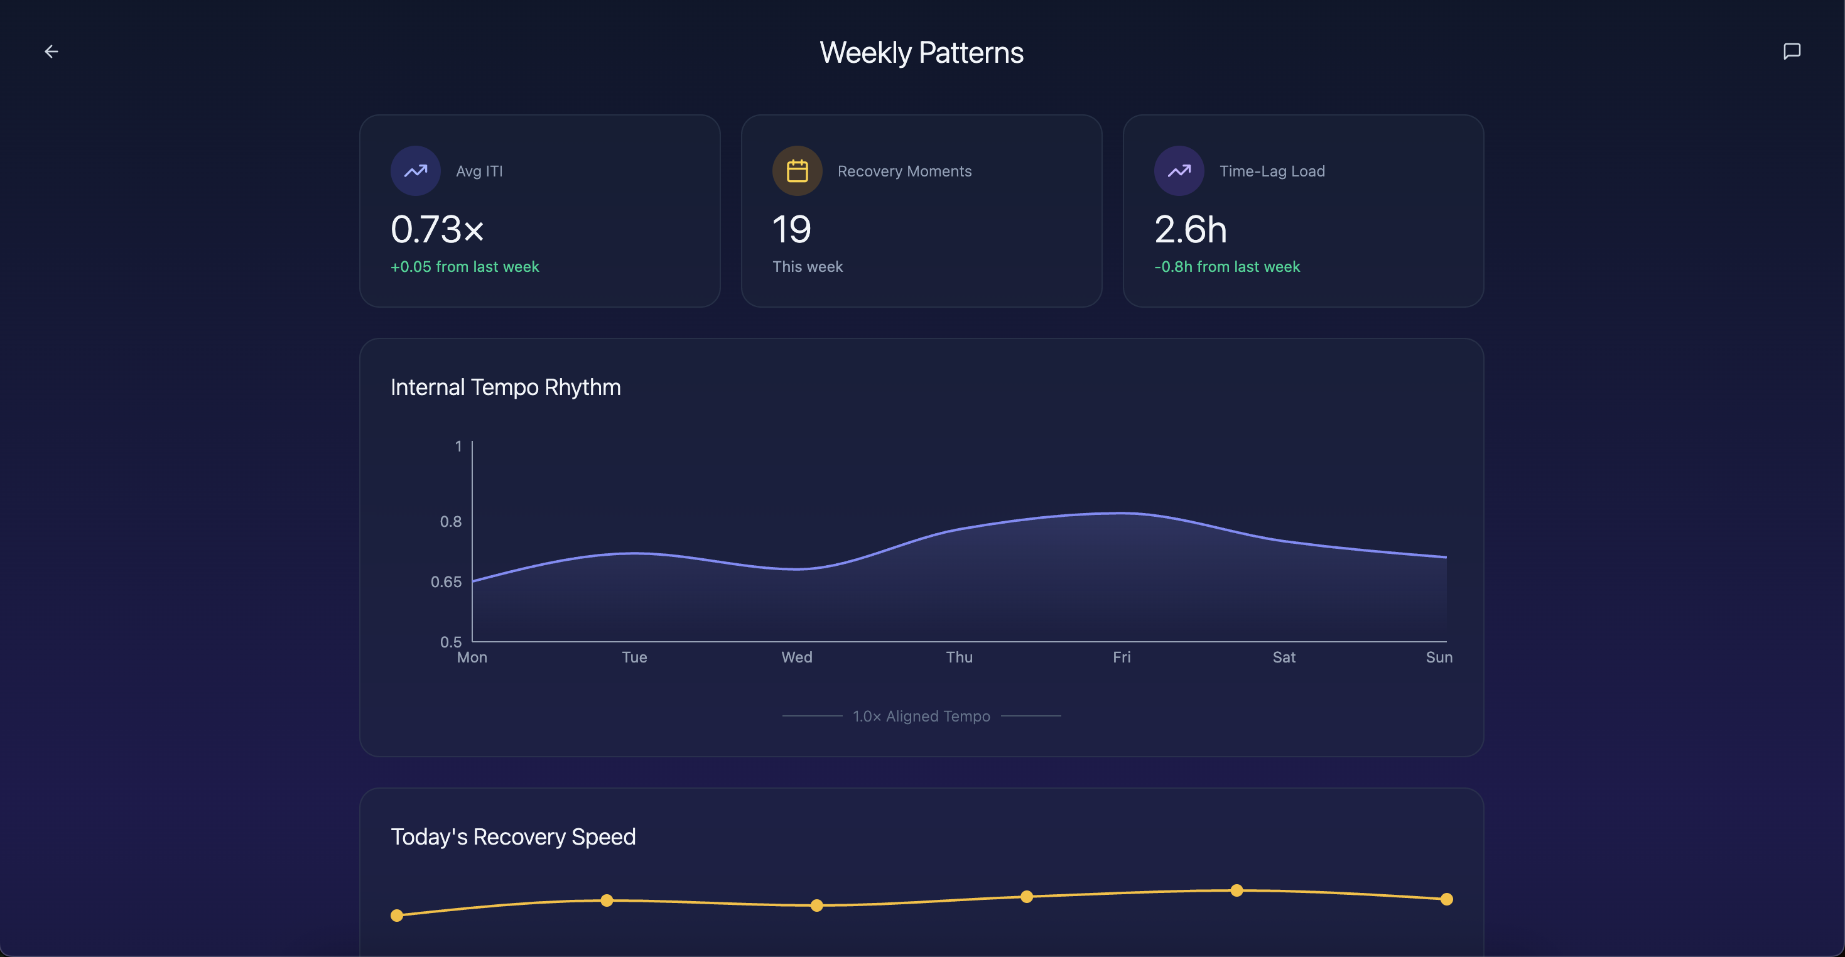Click the Weekly Patterns page title
1845x957 pixels.
point(922,52)
